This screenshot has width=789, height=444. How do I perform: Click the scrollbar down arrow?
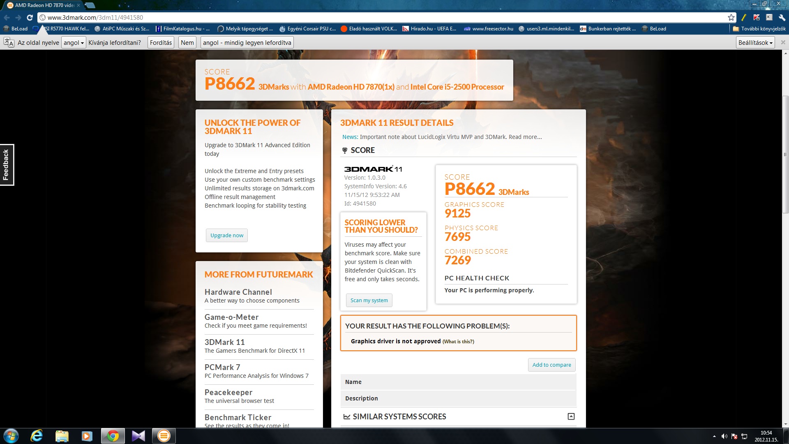[785, 424]
